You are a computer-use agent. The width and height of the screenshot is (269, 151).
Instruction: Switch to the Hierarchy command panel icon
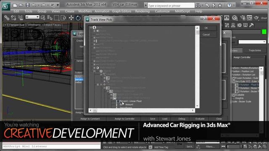[x=233, y=25]
